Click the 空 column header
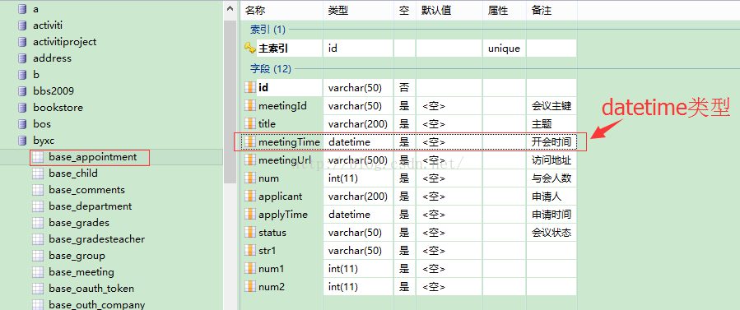The image size is (740, 310). [404, 11]
